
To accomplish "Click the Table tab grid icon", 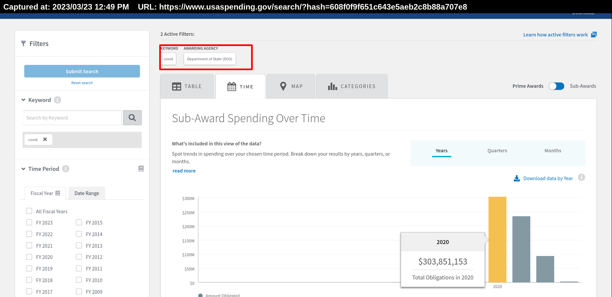I will click(x=176, y=86).
